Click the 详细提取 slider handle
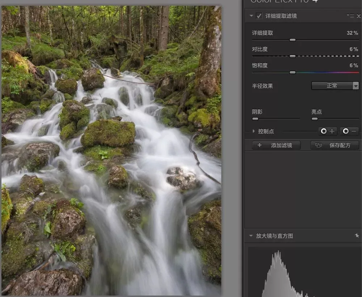The height and width of the screenshot is (297, 362). tap(292, 40)
